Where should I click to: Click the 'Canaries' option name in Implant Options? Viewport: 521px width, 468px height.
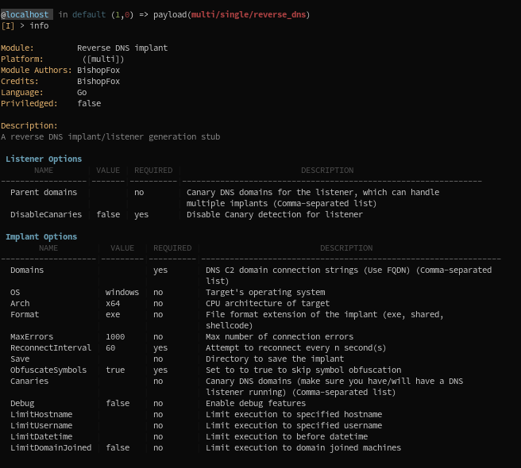point(29,381)
